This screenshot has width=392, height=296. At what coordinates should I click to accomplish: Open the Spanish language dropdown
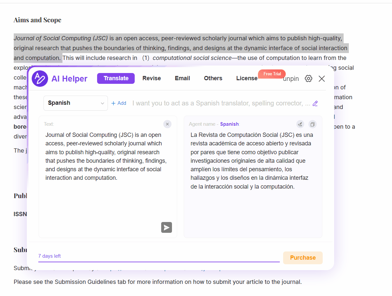click(x=76, y=103)
